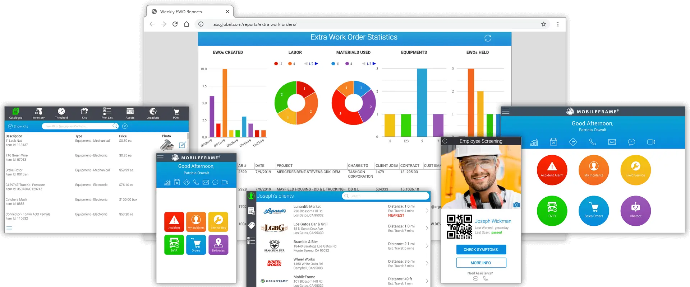690x287 pixels.
Task: Open Field Service in tablet app
Action: click(635, 170)
